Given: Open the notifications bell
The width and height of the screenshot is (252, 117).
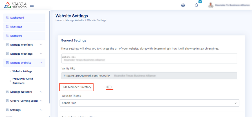Looking at the screenshot, I should (196, 5).
